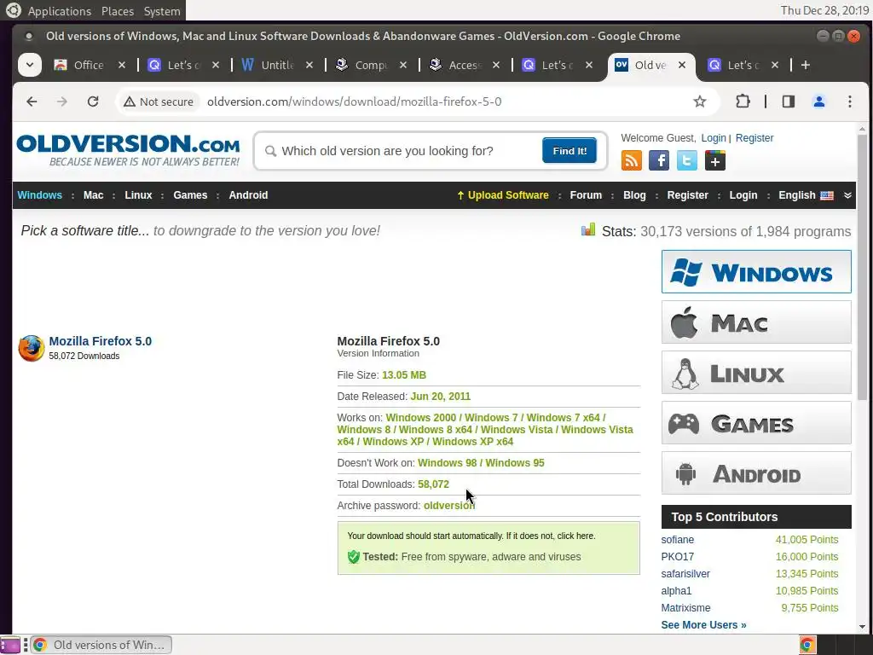Select Mac in the navigation bar

93,195
